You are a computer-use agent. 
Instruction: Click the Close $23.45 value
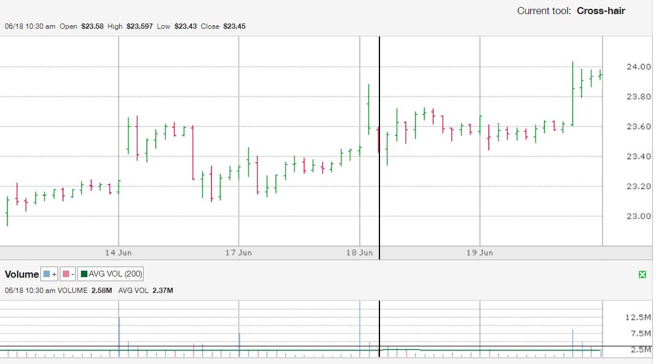(234, 26)
